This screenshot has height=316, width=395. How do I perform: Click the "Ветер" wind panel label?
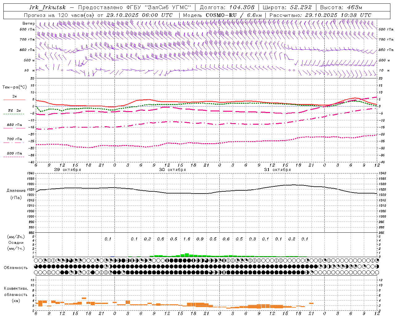click(x=28, y=23)
